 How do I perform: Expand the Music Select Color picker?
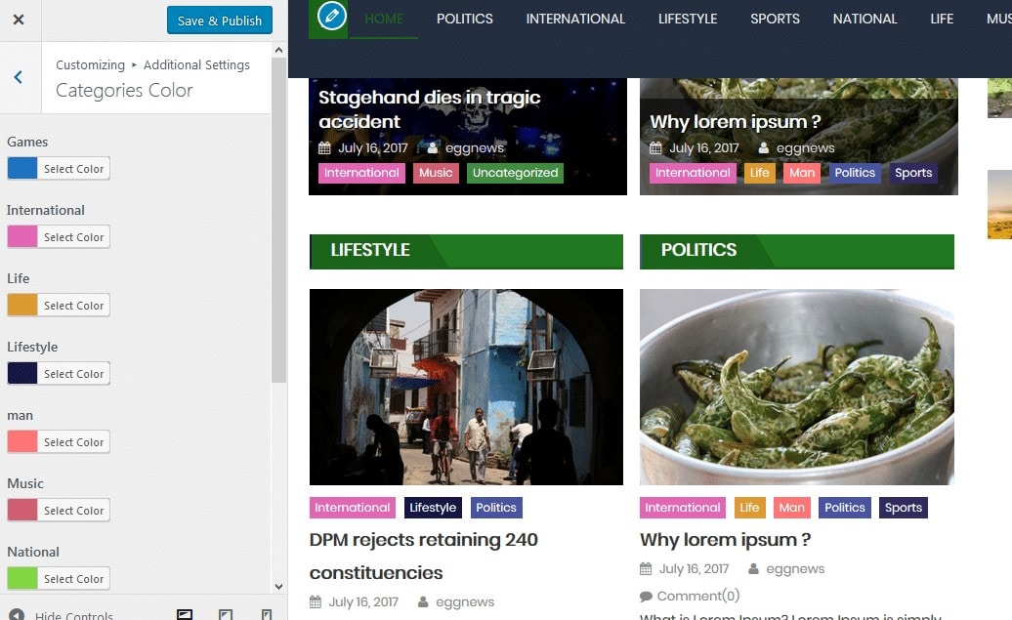pyautogui.click(x=59, y=511)
